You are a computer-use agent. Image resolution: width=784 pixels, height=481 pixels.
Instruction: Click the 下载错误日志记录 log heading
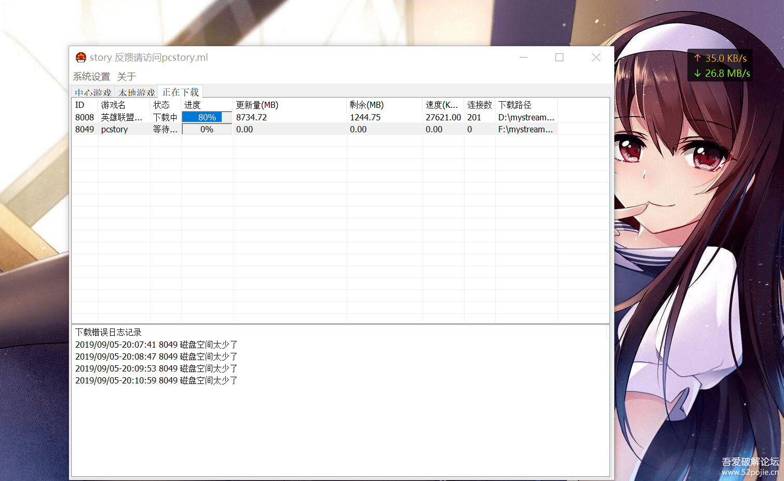(x=109, y=332)
